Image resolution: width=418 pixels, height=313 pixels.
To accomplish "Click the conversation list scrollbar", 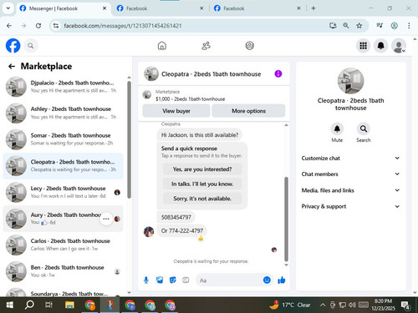I will tap(129, 139).
